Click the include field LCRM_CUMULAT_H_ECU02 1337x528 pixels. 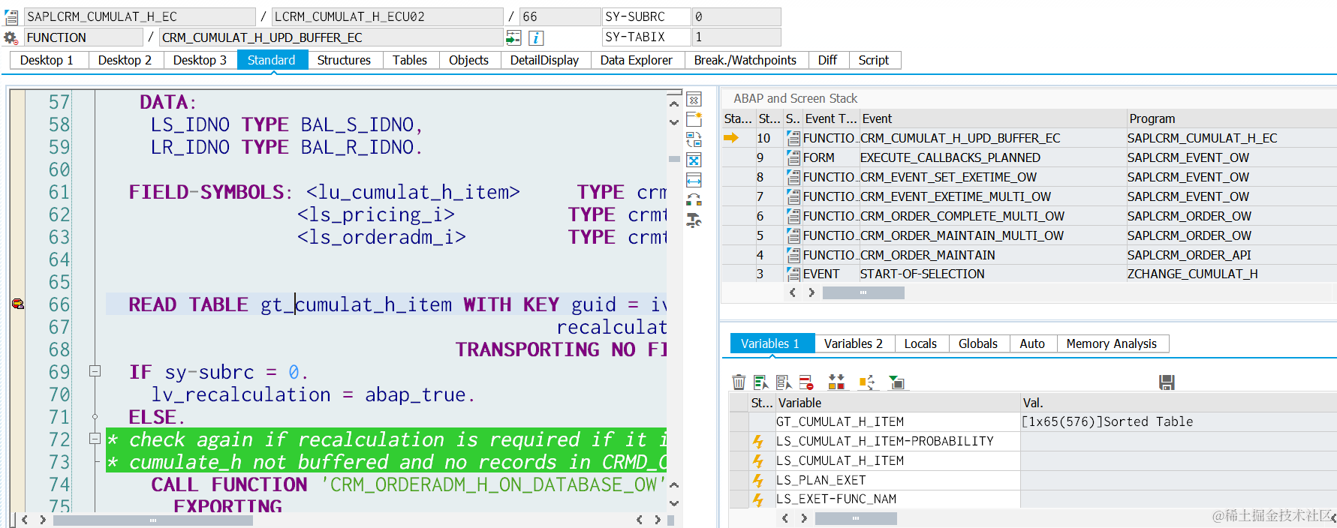click(387, 16)
